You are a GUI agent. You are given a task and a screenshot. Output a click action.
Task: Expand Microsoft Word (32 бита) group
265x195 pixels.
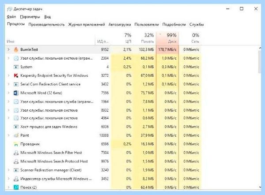point(8,93)
